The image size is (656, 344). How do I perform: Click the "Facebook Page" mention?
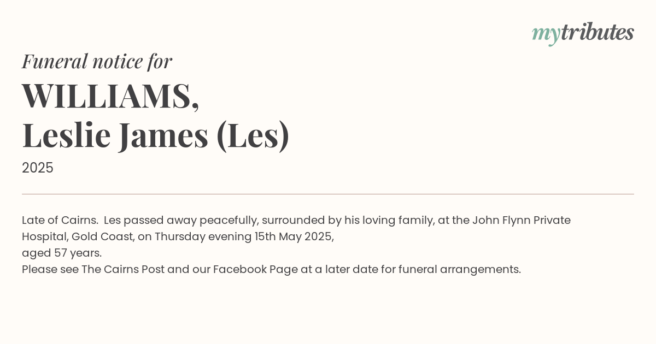coord(255,270)
